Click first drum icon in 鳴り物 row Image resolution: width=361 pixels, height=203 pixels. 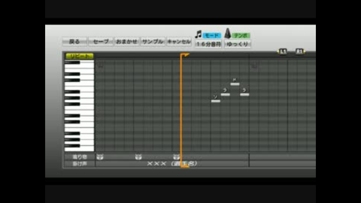click(100, 157)
